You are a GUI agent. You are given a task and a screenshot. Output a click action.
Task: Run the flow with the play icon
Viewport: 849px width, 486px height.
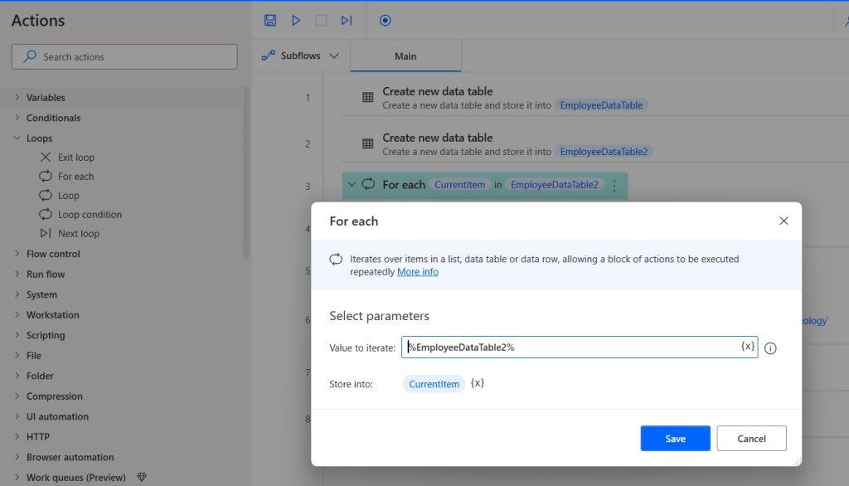296,21
